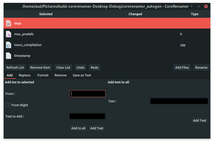This screenshot has height=143, width=214.
Task: Maximize the CoreRenamer window
Action: (x=199, y=6)
